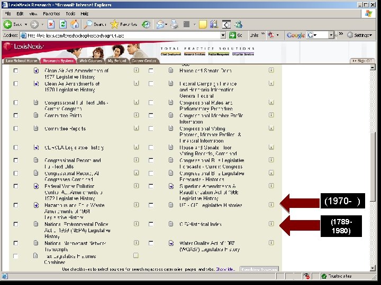
Task: Check the Committee Prints checkbox
Action: tap(16, 116)
